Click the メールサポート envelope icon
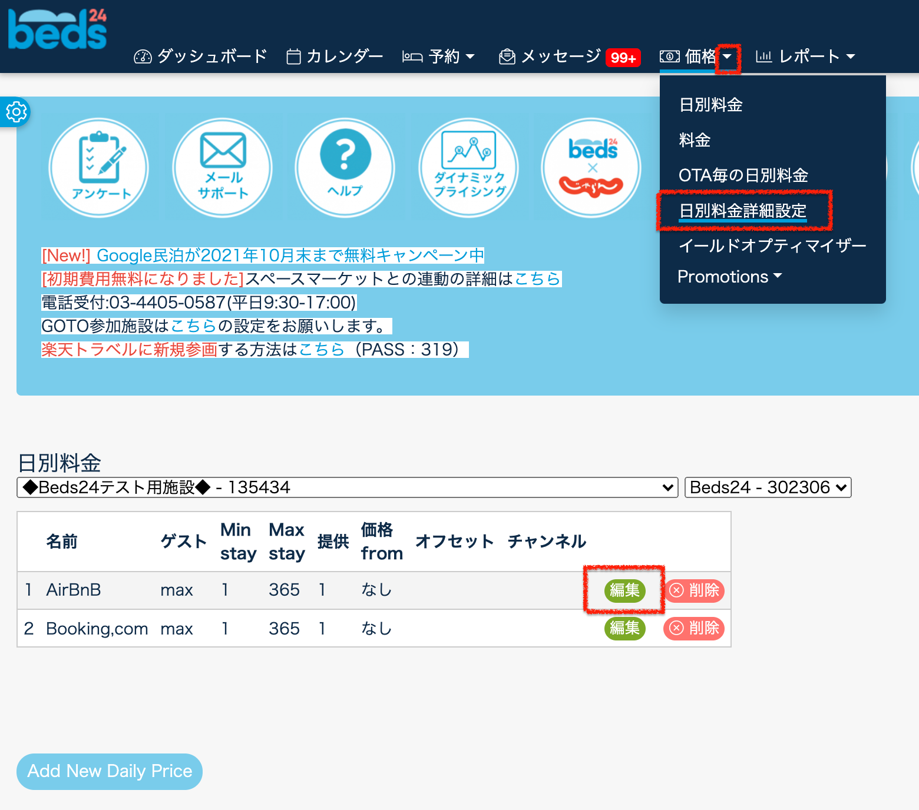 tap(223, 168)
